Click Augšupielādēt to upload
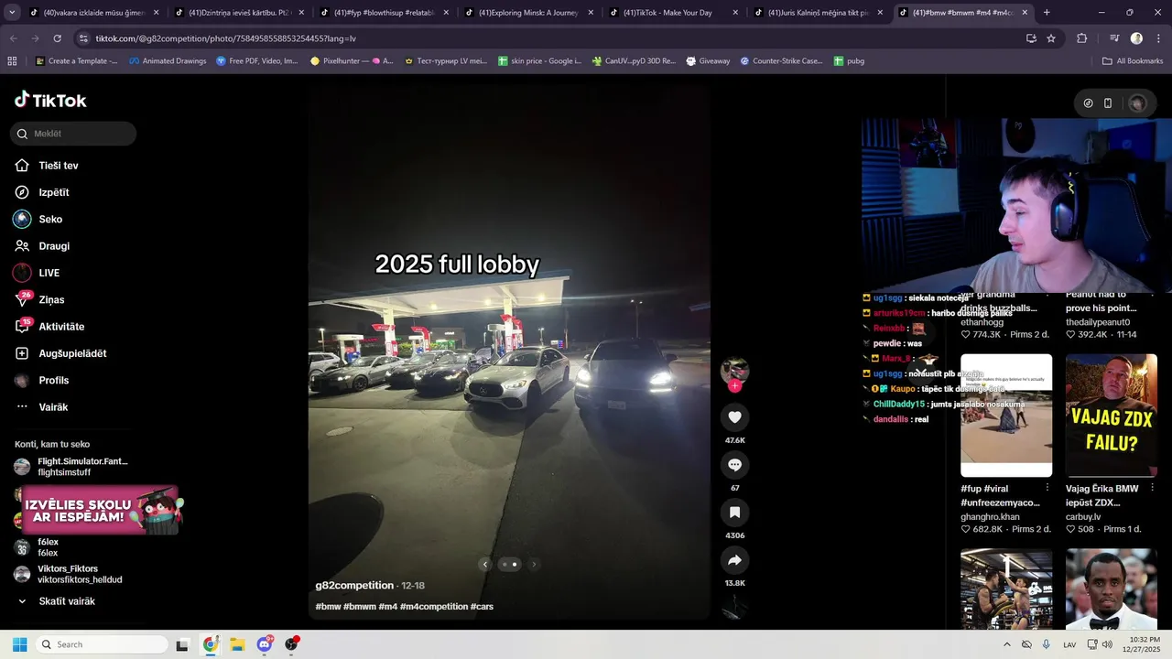The height and width of the screenshot is (659, 1172). (72, 353)
